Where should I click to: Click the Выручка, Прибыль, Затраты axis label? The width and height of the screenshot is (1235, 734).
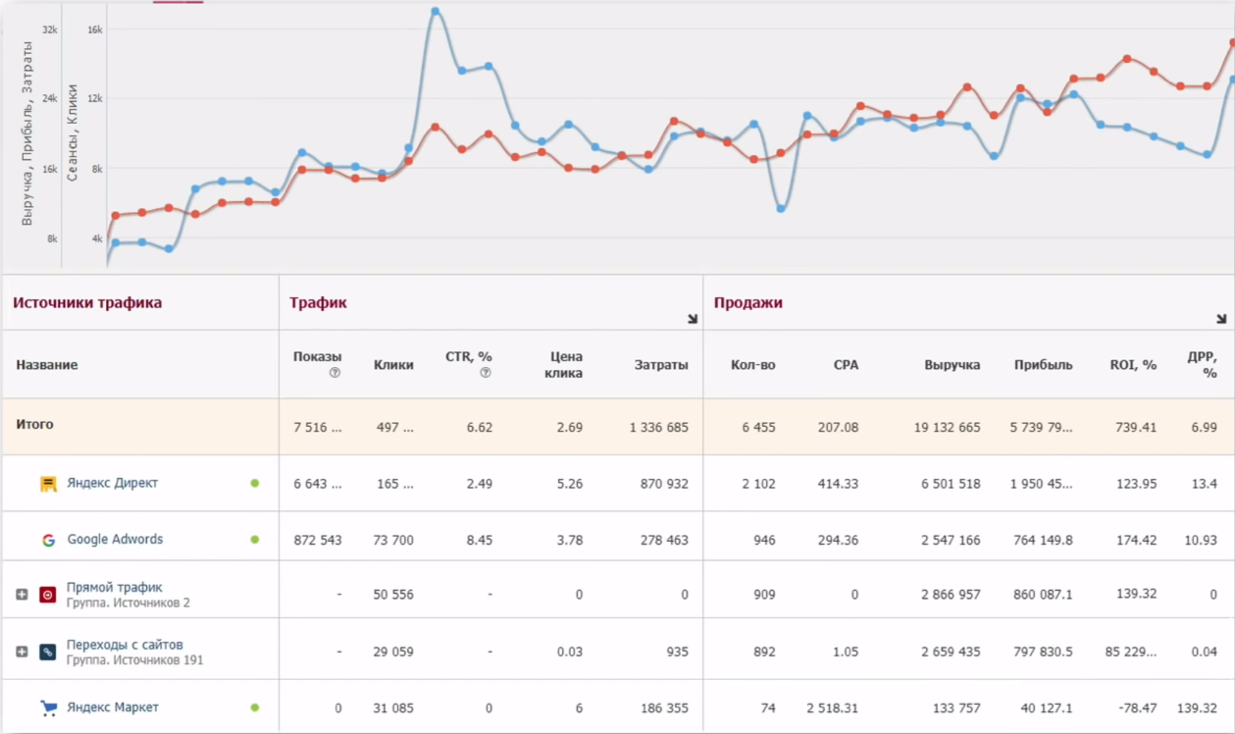[27, 133]
